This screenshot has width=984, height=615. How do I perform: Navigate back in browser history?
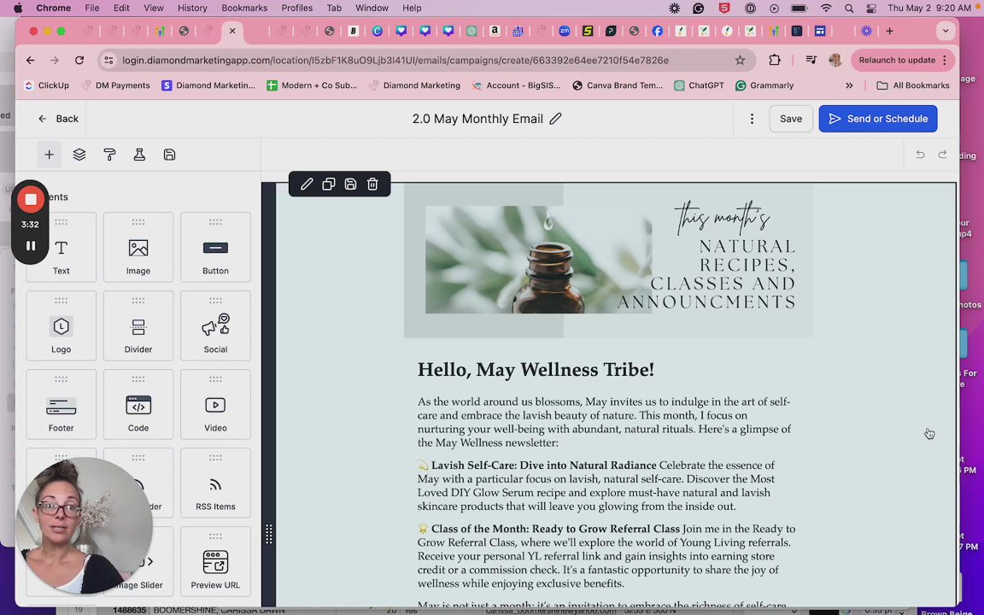[x=30, y=61]
